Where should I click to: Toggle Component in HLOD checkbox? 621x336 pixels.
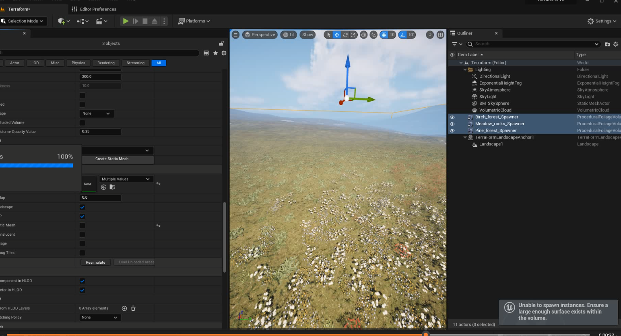[x=82, y=281]
